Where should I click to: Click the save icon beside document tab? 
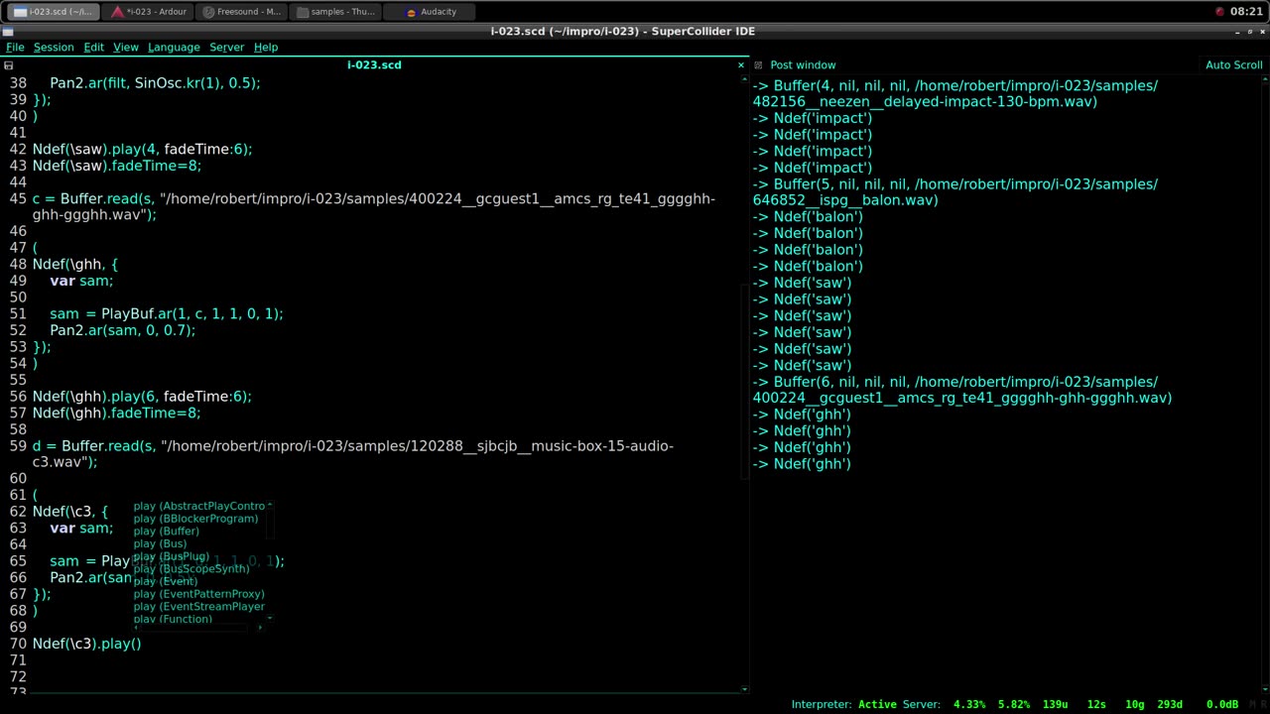(8, 65)
